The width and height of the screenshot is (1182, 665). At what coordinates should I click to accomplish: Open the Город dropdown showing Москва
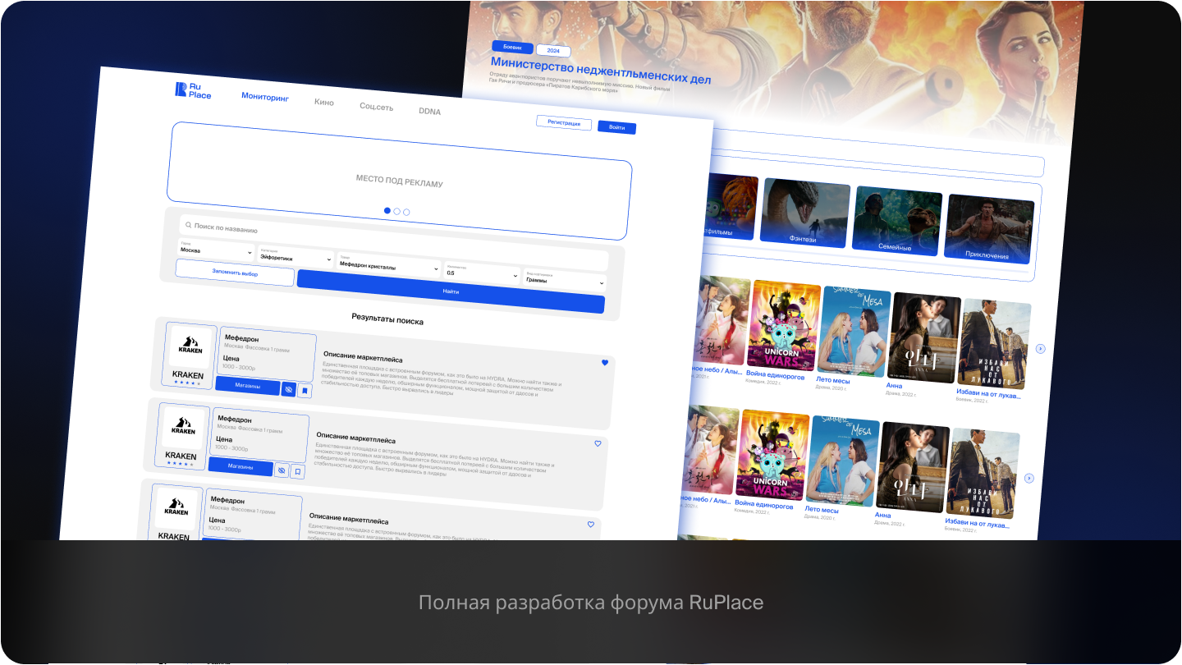[x=216, y=249]
